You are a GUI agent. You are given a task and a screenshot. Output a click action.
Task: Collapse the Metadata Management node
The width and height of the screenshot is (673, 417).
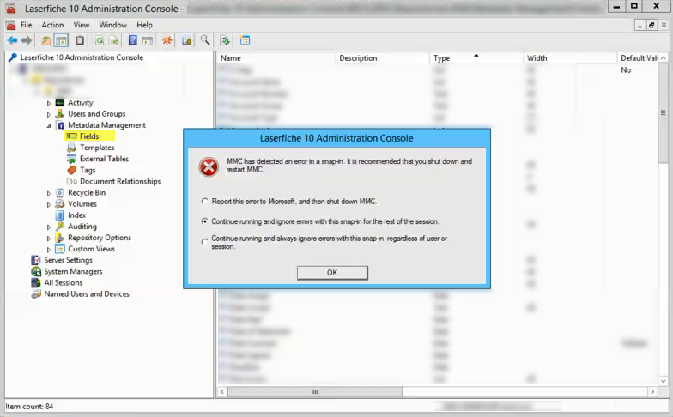tap(48, 125)
